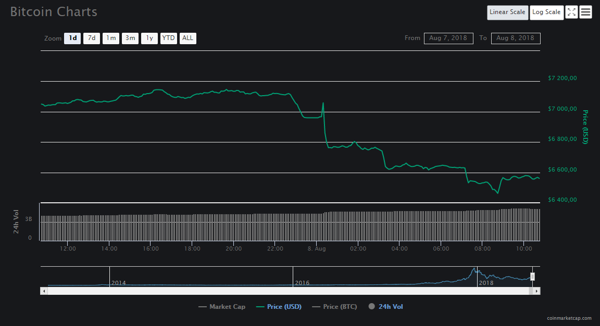Click the navigator range handle
Image resolution: width=600 pixels, height=326 pixels.
tap(532, 276)
